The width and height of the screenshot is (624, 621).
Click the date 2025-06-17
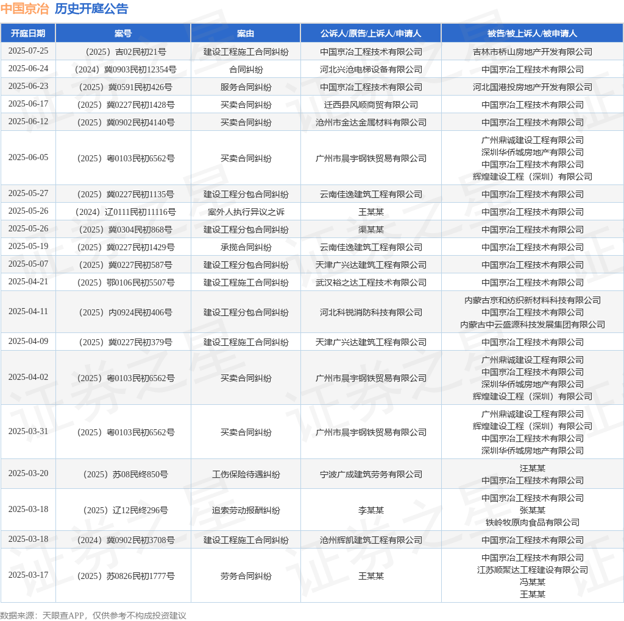tap(28, 103)
